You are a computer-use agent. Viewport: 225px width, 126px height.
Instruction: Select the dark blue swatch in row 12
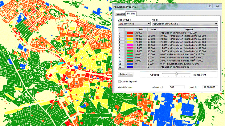tap(130, 66)
